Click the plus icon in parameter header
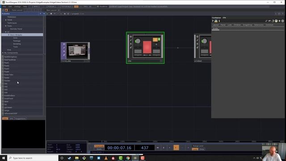The height and width of the screenshot is (161, 286). click(279, 21)
